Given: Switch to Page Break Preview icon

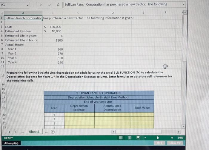Looking at the screenshot, I should (138, 137).
